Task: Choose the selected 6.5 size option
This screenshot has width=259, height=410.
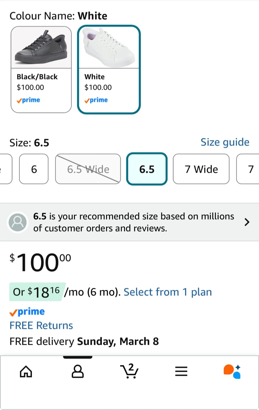Action: tap(147, 169)
